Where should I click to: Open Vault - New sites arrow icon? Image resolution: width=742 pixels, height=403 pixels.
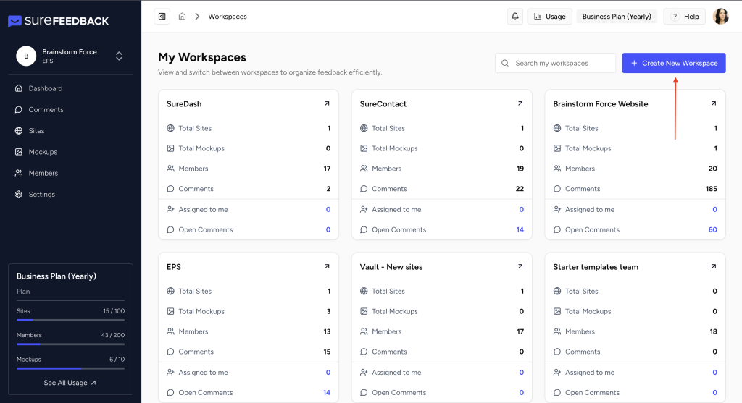click(x=520, y=266)
